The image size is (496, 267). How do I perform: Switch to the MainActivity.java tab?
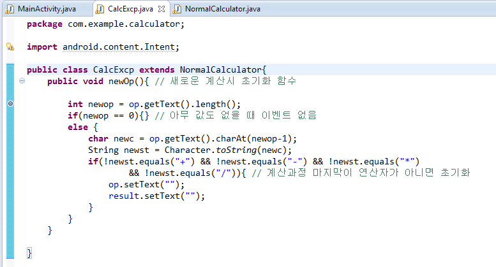[x=47, y=9]
